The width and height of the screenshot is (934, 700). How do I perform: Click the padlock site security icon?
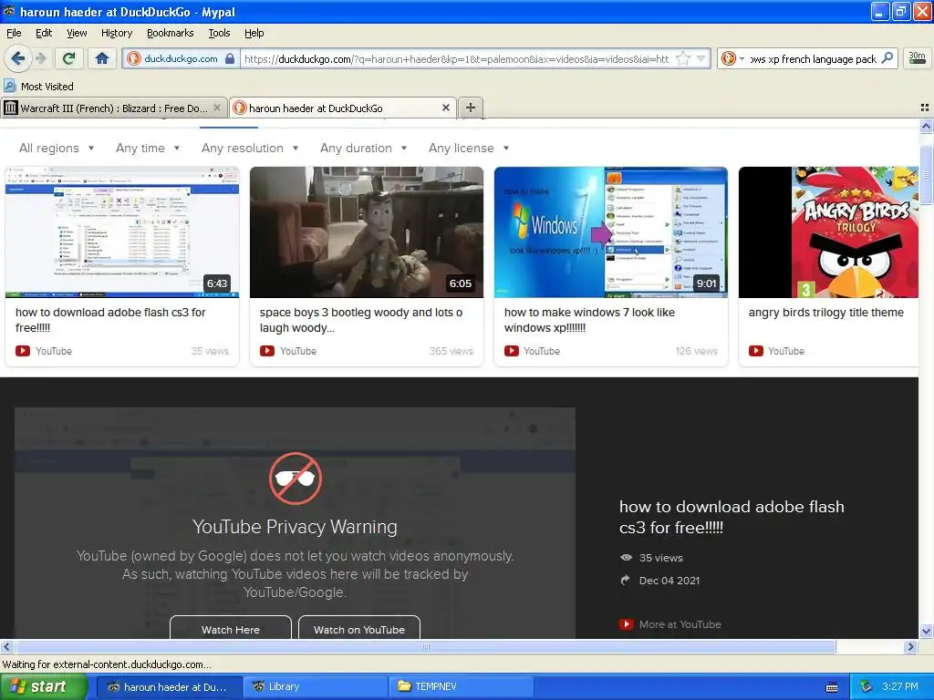230,58
